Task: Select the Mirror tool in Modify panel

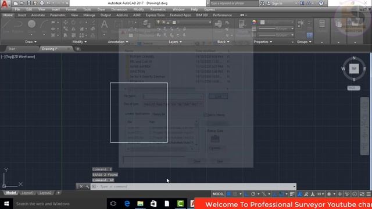Action: point(74,29)
